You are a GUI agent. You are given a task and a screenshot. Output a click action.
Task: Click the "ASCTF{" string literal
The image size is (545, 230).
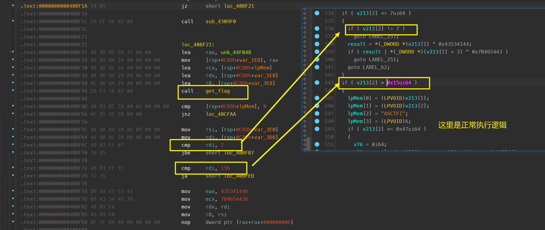(393, 113)
